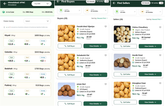Call Buyer for Farukh bhai Vijaniya

(70, 46)
